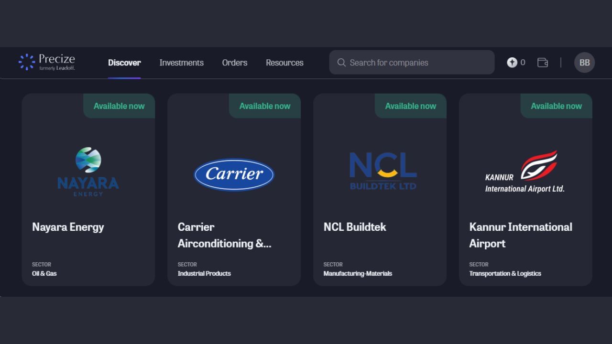612x344 pixels.
Task: Open the Resources tab
Action: point(284,63)
